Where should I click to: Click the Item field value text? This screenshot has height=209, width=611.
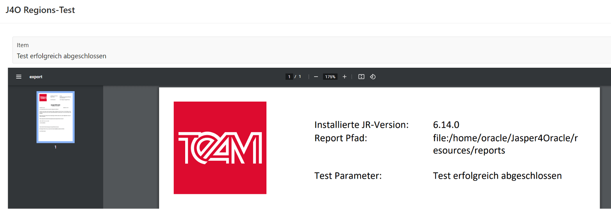62,56
